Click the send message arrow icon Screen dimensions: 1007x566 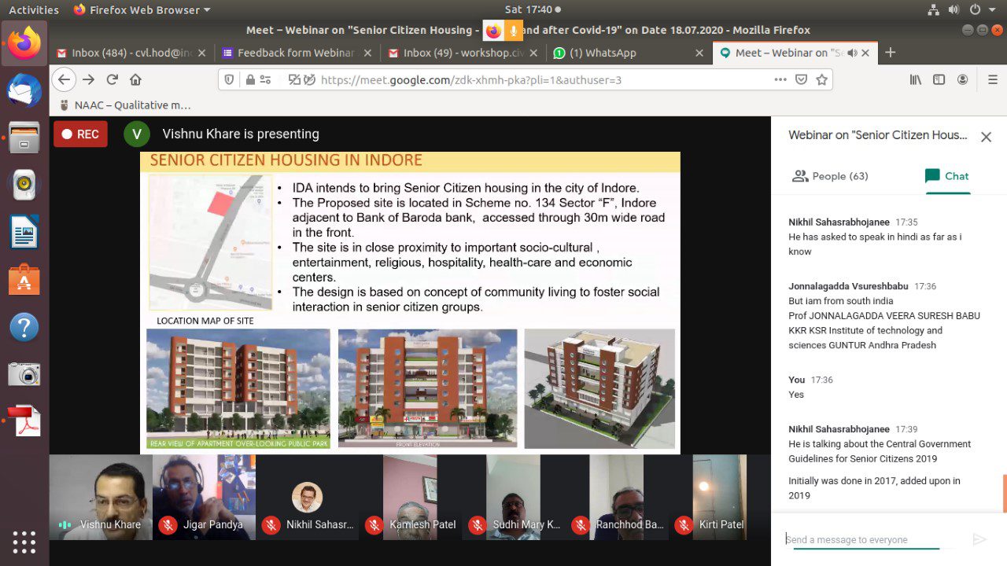tap(979, 539)
